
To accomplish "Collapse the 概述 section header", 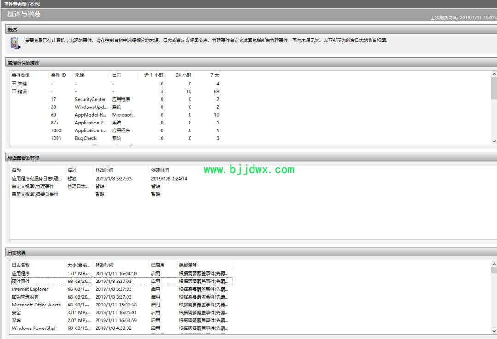I will (251, 30).
